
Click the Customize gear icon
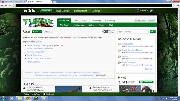pyautogui.click(x=44, y=94)
